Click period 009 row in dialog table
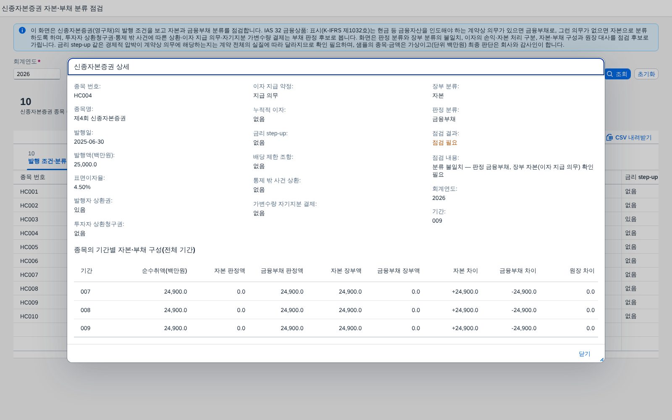The height and width of the screenshot is (420, 672). coord(336,328)
